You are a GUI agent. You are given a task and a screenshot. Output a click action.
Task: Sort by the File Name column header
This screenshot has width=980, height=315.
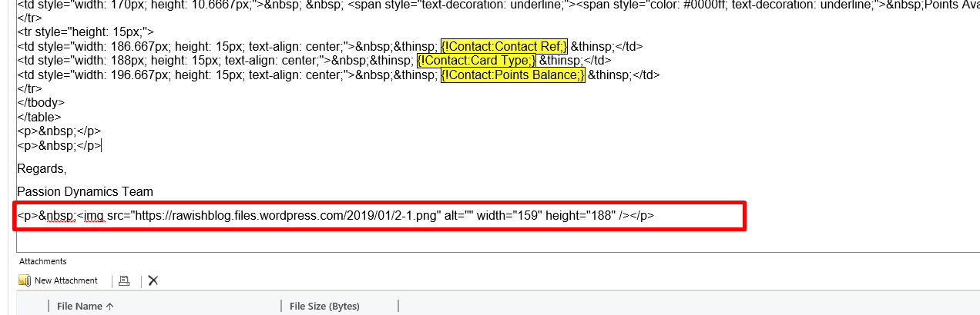(79, 306)
